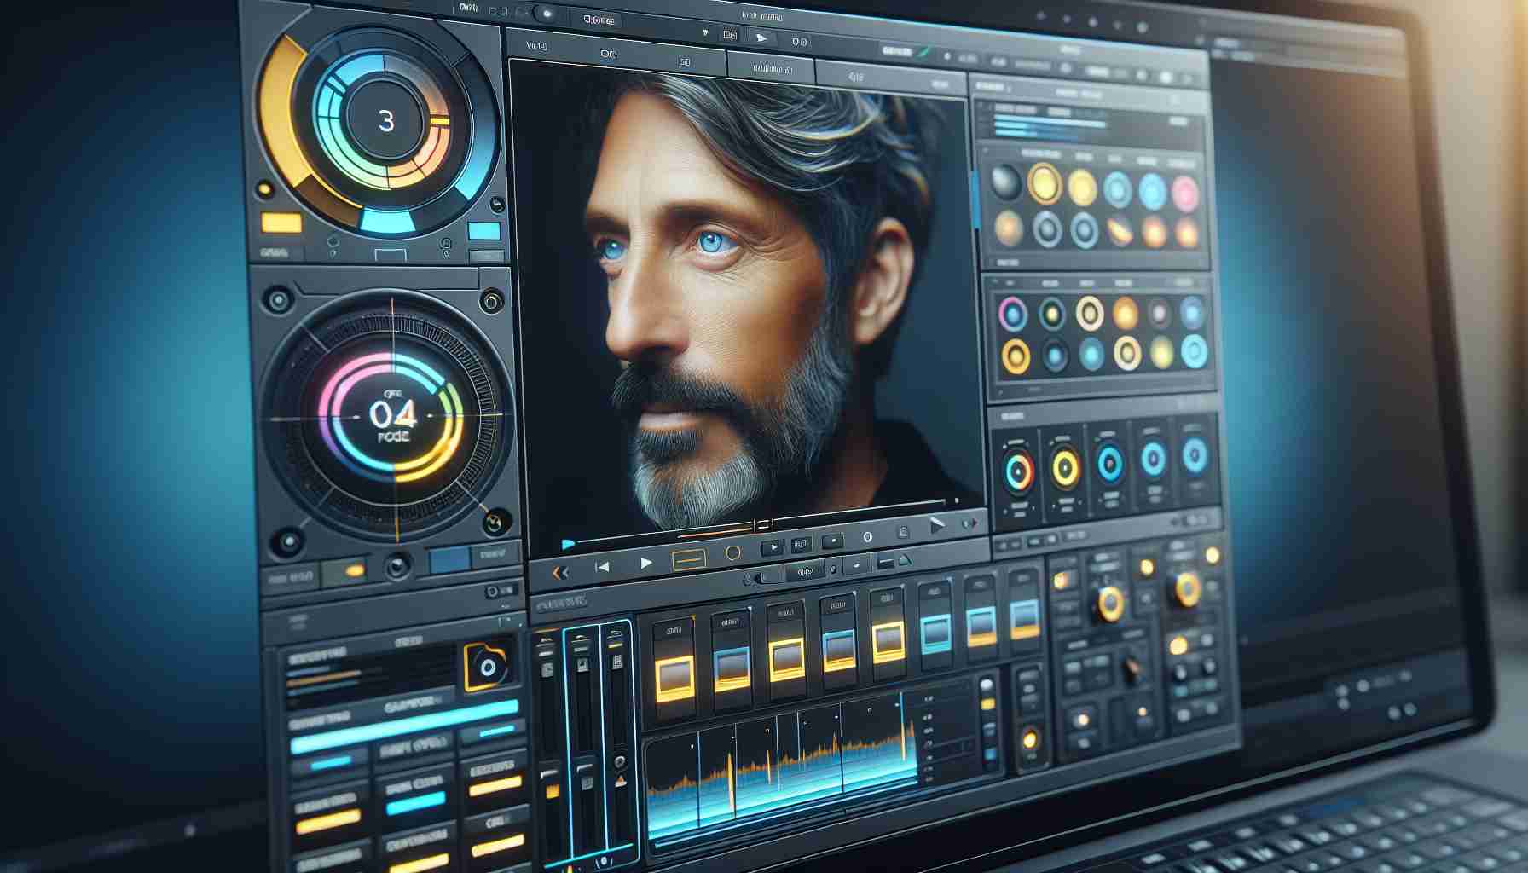
Task: Click the dark pointer knob below the yellow knobs
Action: (1132, 668)
